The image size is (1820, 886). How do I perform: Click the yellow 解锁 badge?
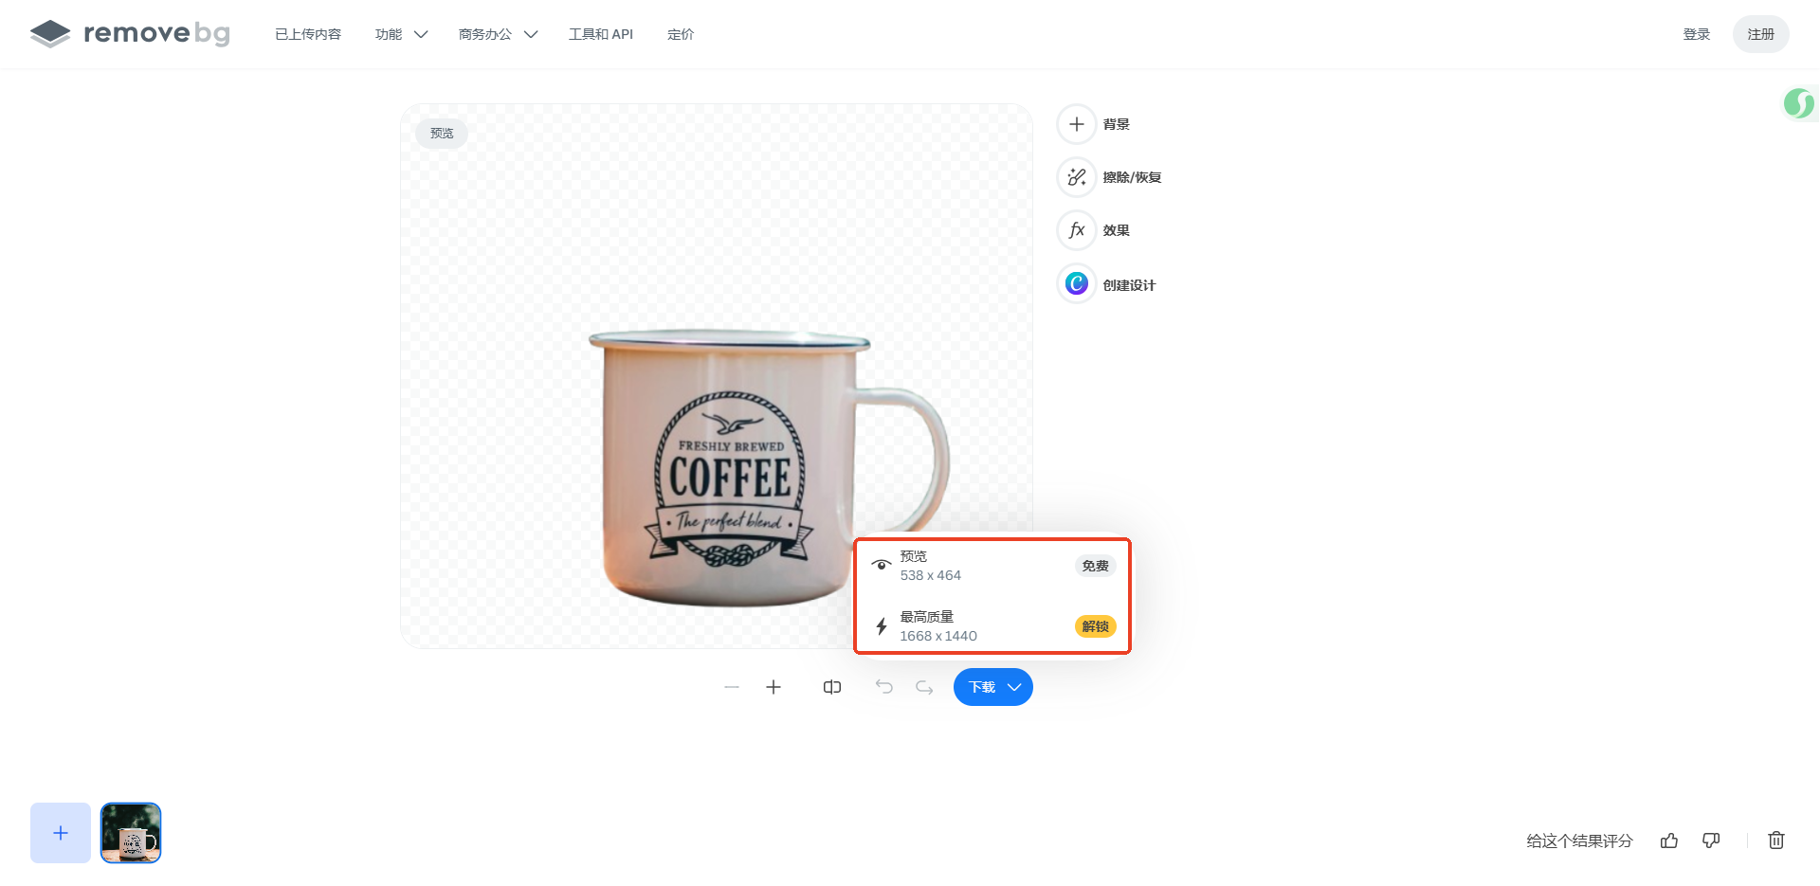point(1096,626)
